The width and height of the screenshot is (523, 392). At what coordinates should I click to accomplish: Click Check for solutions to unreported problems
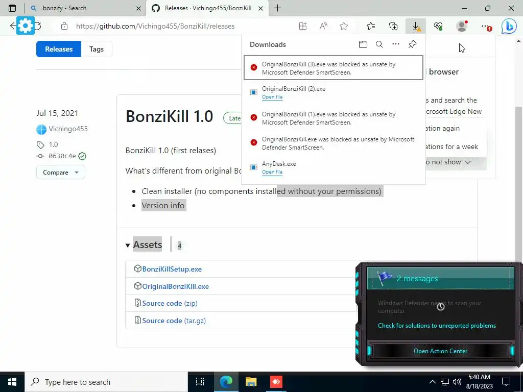click(x=437, y=325)
